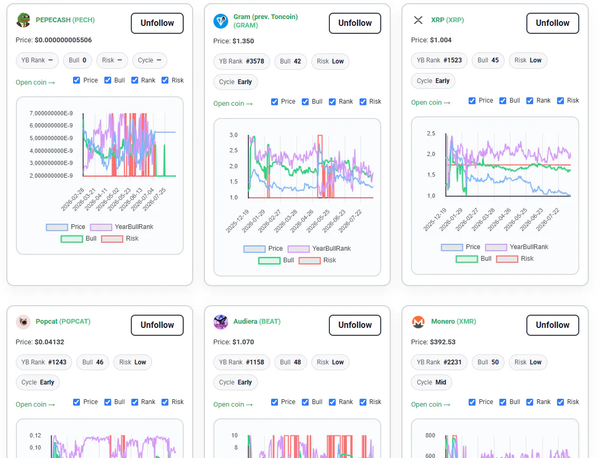This screenshot has height=458, width=601.
Task: Click YearBullRank legend swatch in XRP chart
Action: [496, 248]
